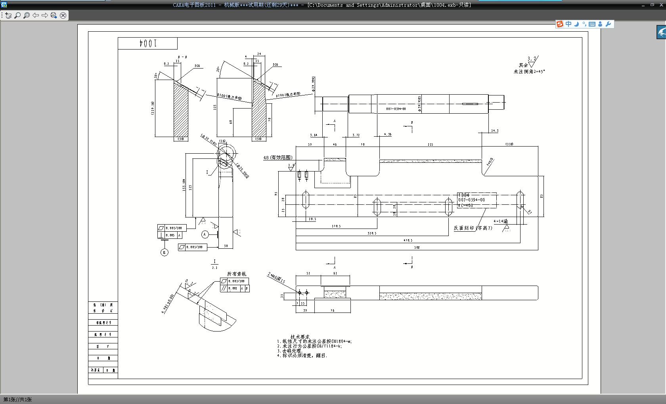The height and width of the screenshot is (404, 666).
Task: Go to previous page with left arrow
Action: click(36, 15)
